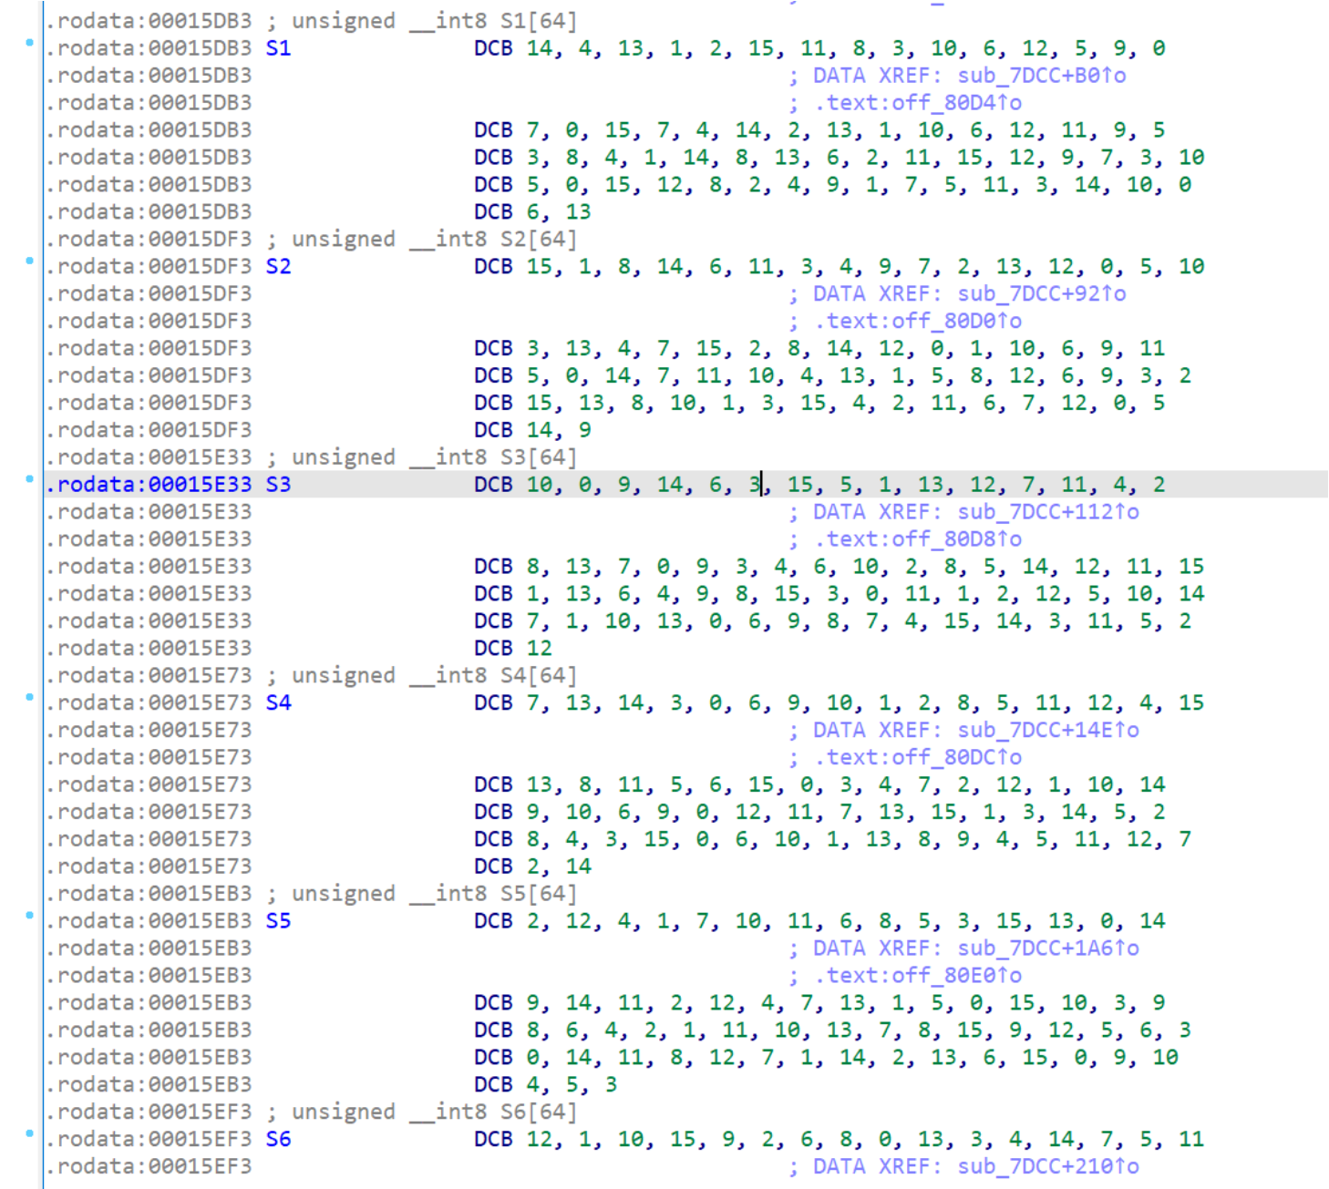
Task: Click the margin dot beside the S5 label
Action: pos(29,916)
